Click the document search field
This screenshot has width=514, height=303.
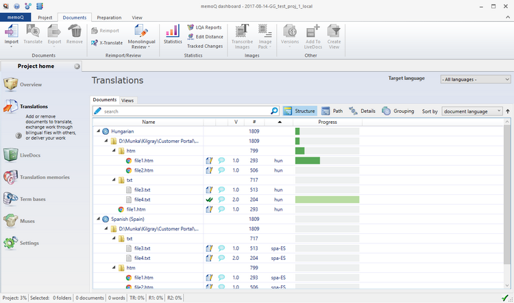[185, 111]
